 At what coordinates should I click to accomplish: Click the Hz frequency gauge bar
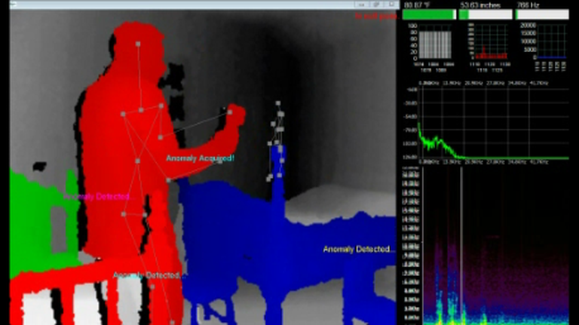[542, 14]
